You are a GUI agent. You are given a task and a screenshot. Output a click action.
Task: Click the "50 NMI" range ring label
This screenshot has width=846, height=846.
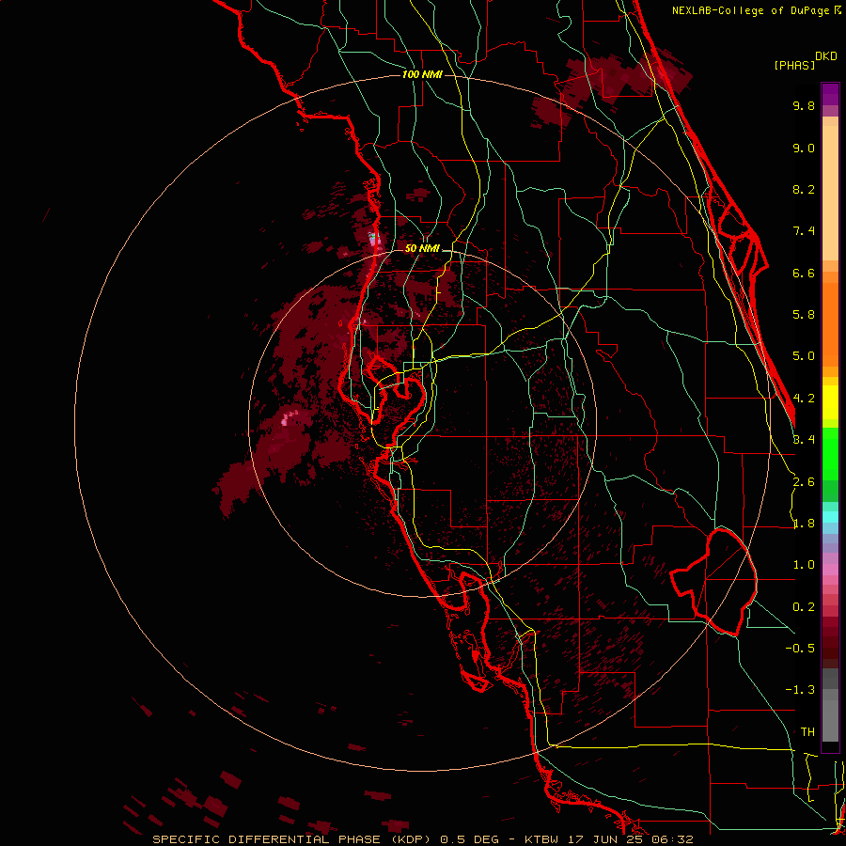click(x=422, y=248)
